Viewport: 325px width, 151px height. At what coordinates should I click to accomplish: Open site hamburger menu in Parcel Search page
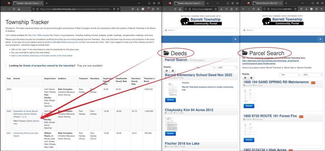(x=320, y=39)
